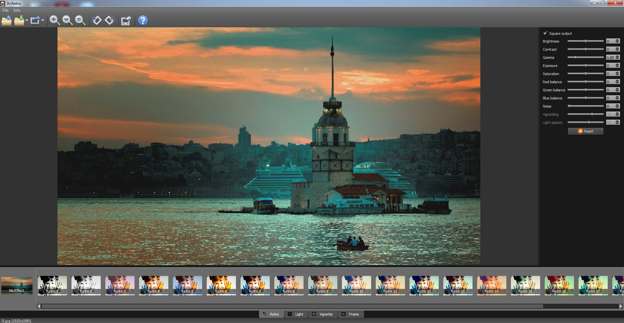This screenshot has height=323, width=624.
Task: Expand the save dropdown arrow
Action: pos(27,21)
